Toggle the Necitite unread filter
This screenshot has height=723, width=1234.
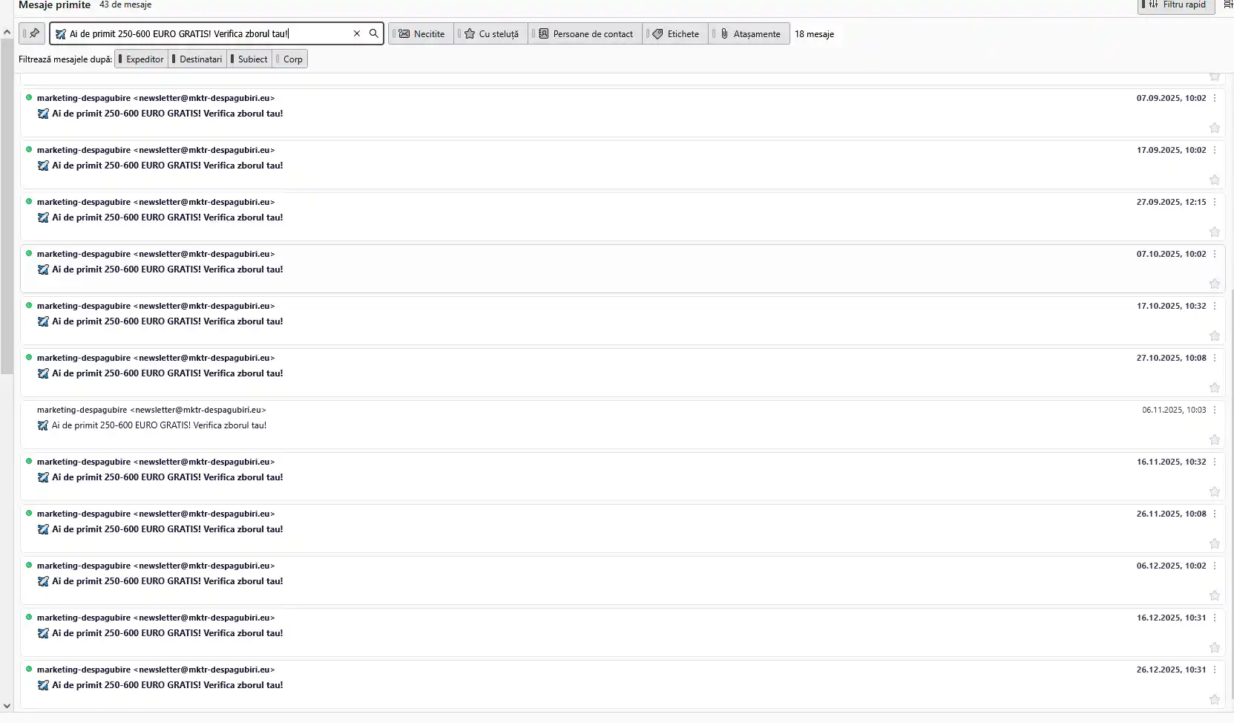pos(421,34)
